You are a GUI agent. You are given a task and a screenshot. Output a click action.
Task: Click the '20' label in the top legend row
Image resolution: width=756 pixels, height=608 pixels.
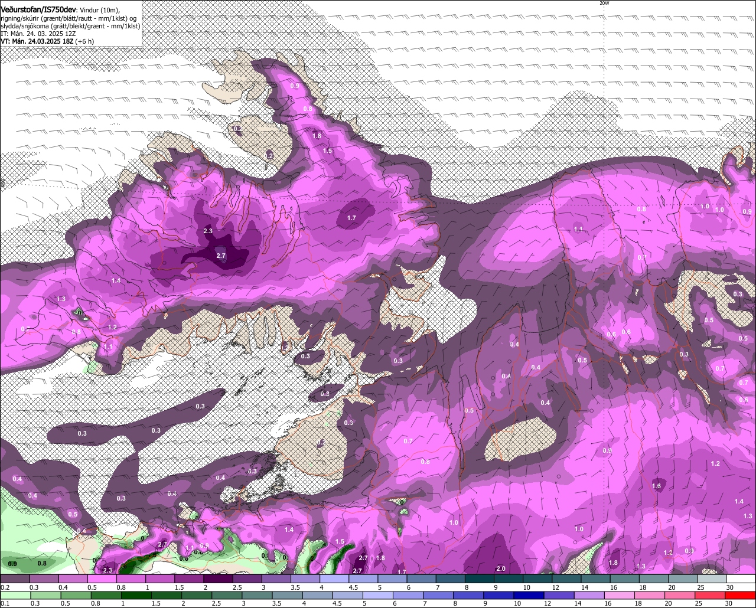coord(672,587)
